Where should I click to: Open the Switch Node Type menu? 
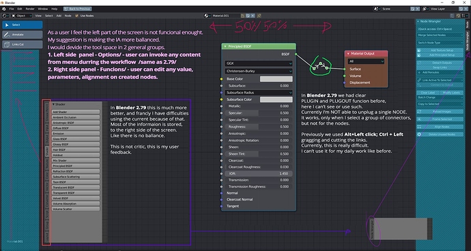point(440,43)
